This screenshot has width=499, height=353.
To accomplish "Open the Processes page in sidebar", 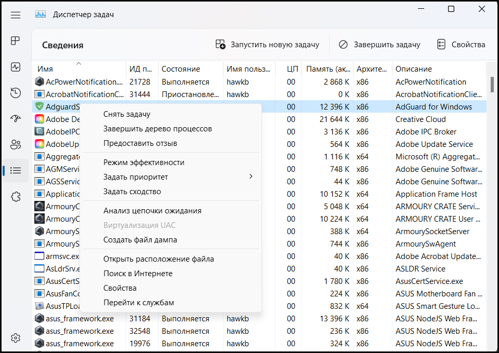I will 16,40.
